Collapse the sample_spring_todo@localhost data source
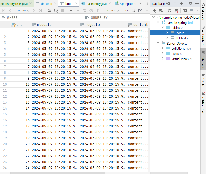Screen dimensions: 206x174 [153, 17]
